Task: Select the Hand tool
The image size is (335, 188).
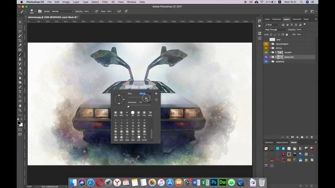Action: (x=20, y=105)
